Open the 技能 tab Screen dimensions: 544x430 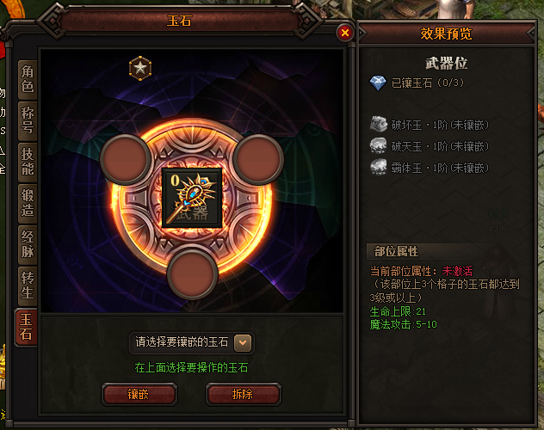pyautogui.click(x=28, y=162)
